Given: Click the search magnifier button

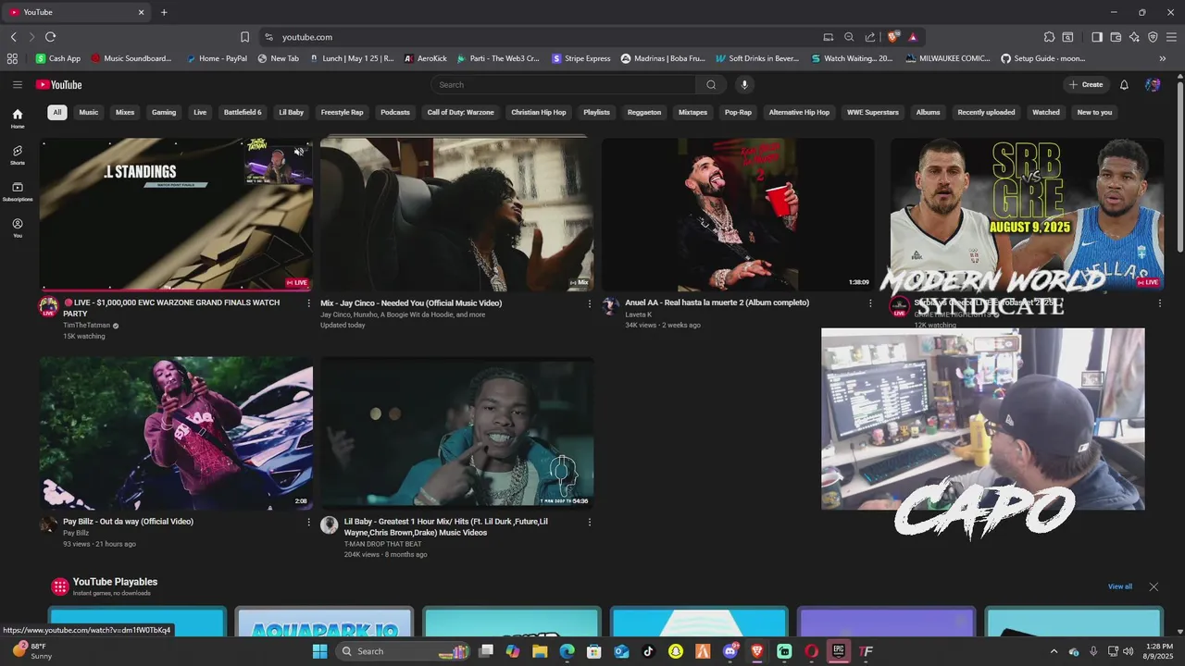Looking at the screenshot, I should (711, 84).
